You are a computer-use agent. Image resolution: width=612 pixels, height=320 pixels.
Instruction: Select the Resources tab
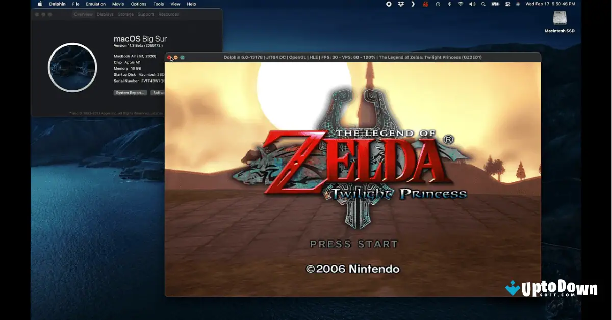[x=169, y=14]
